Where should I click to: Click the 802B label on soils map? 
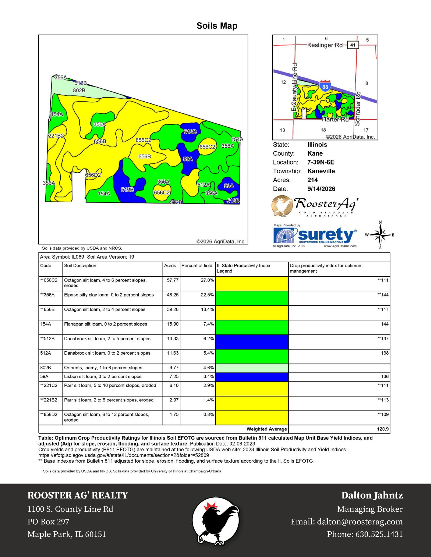click(x=79, y=90)
